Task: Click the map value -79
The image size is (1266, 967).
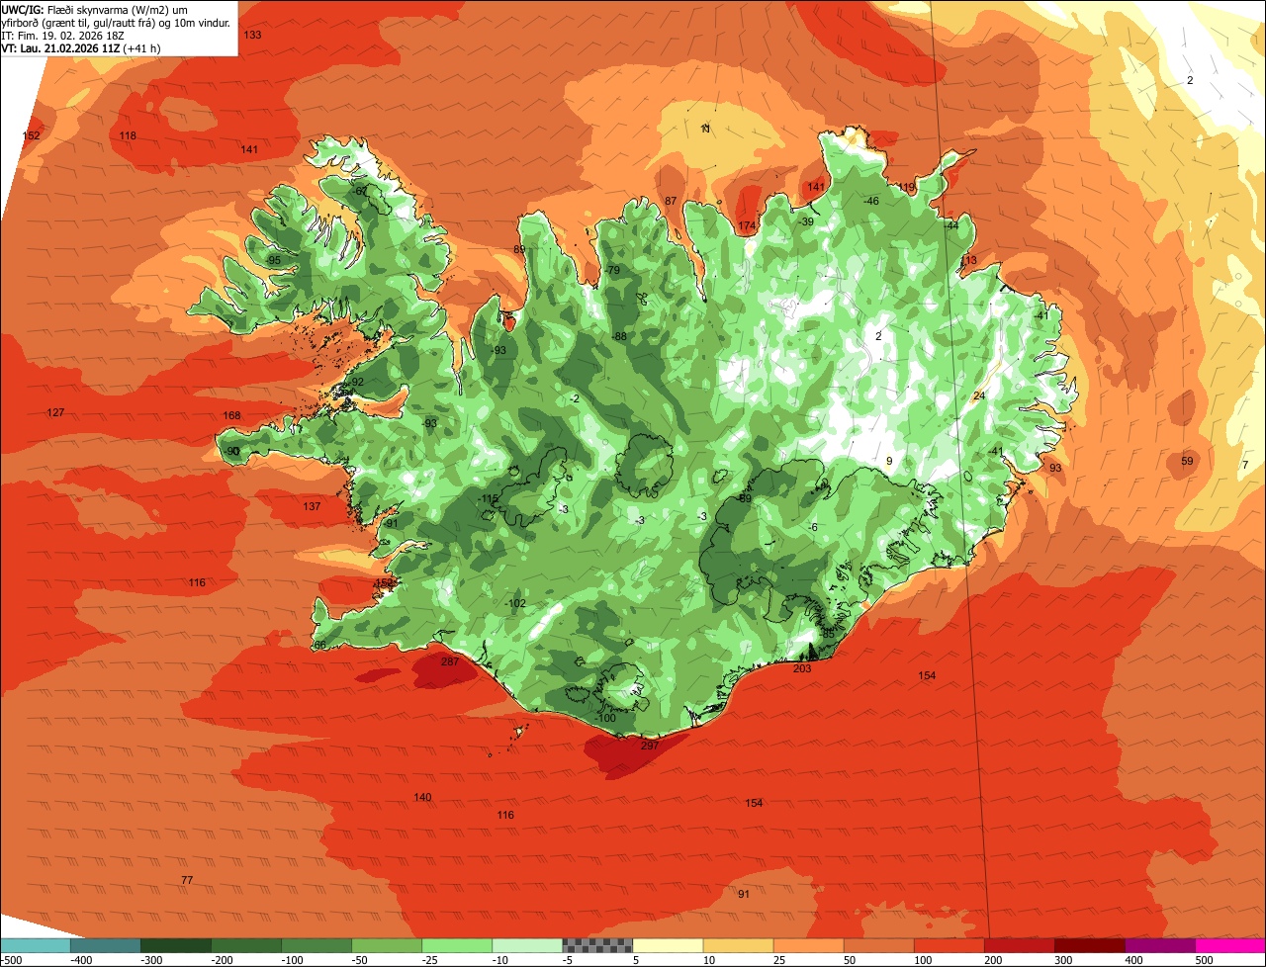Action: click(x=612, y=270)
